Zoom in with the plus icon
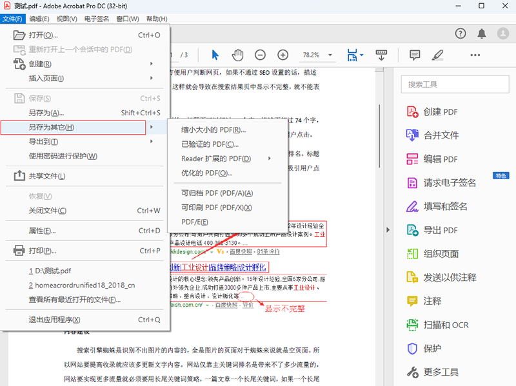Image resolution: width=516 pixels, height=386 pixels. pos(283,55)
